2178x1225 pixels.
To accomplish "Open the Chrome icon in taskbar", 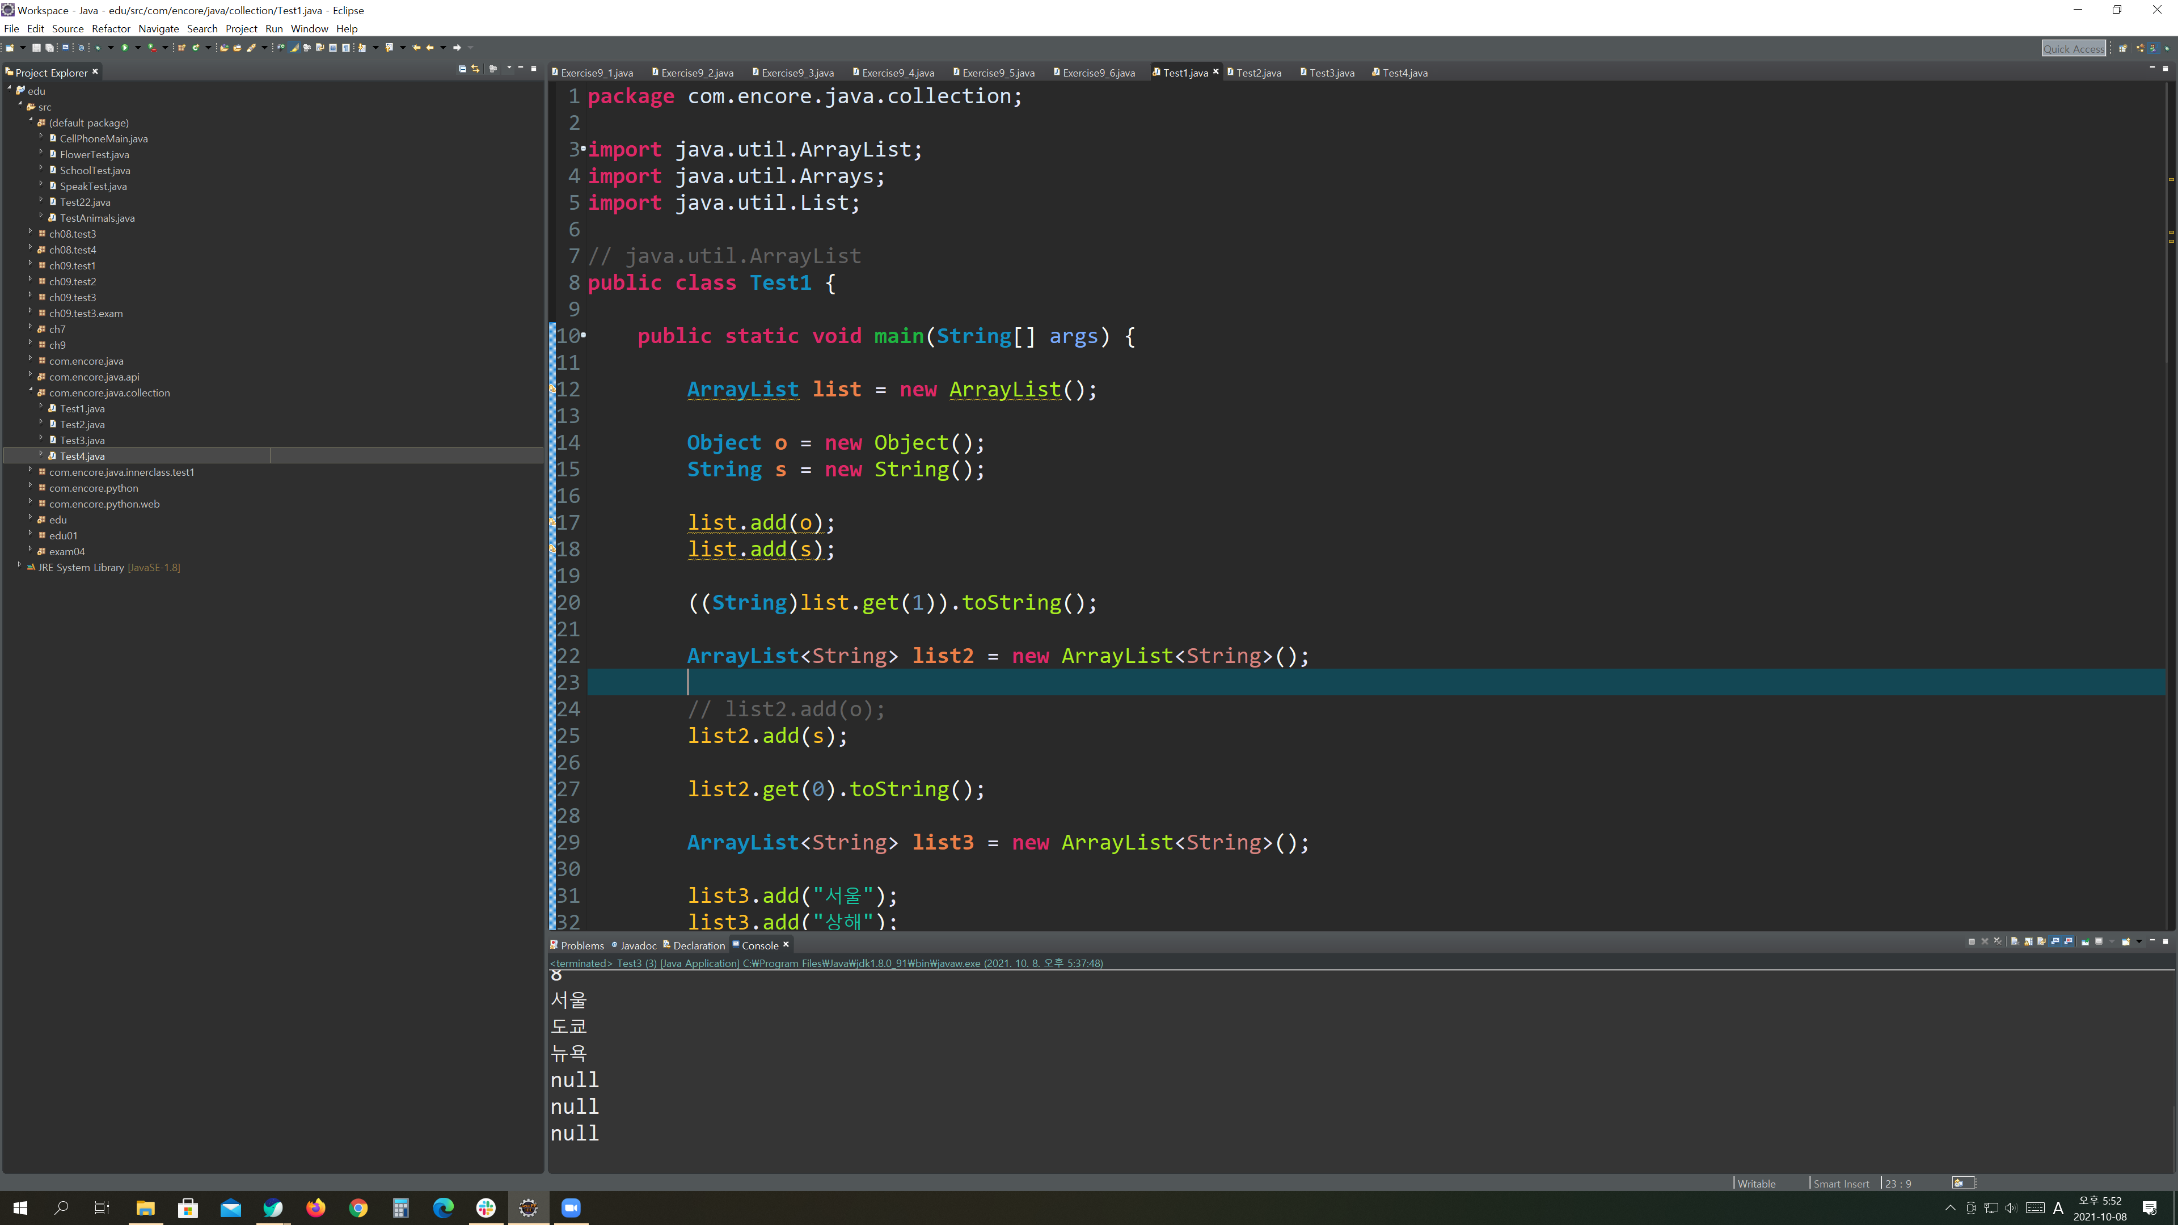I will [x=358, y=1207].
